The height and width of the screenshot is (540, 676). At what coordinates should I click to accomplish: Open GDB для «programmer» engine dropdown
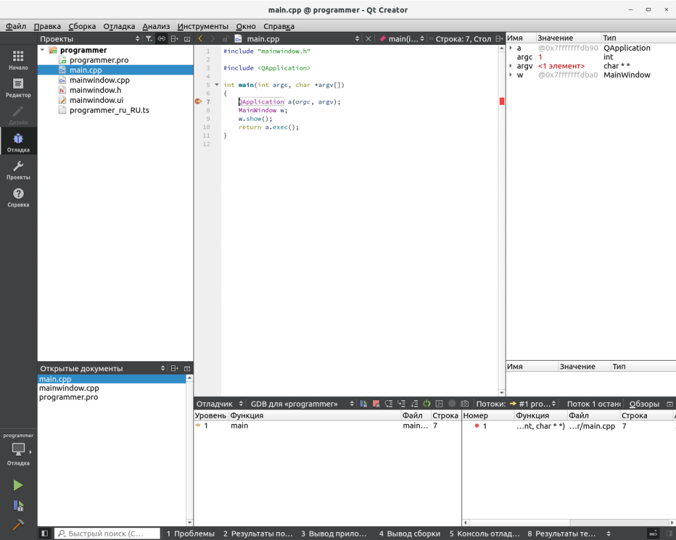(x=302, y=404)
